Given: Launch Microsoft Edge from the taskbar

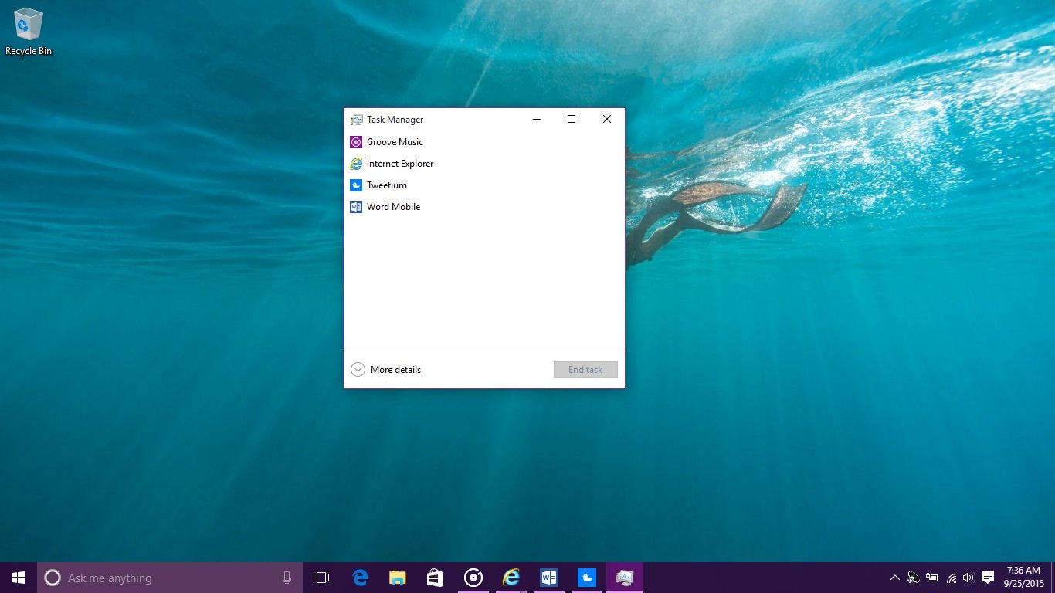Looking at the screenshot, I should 359,577.
